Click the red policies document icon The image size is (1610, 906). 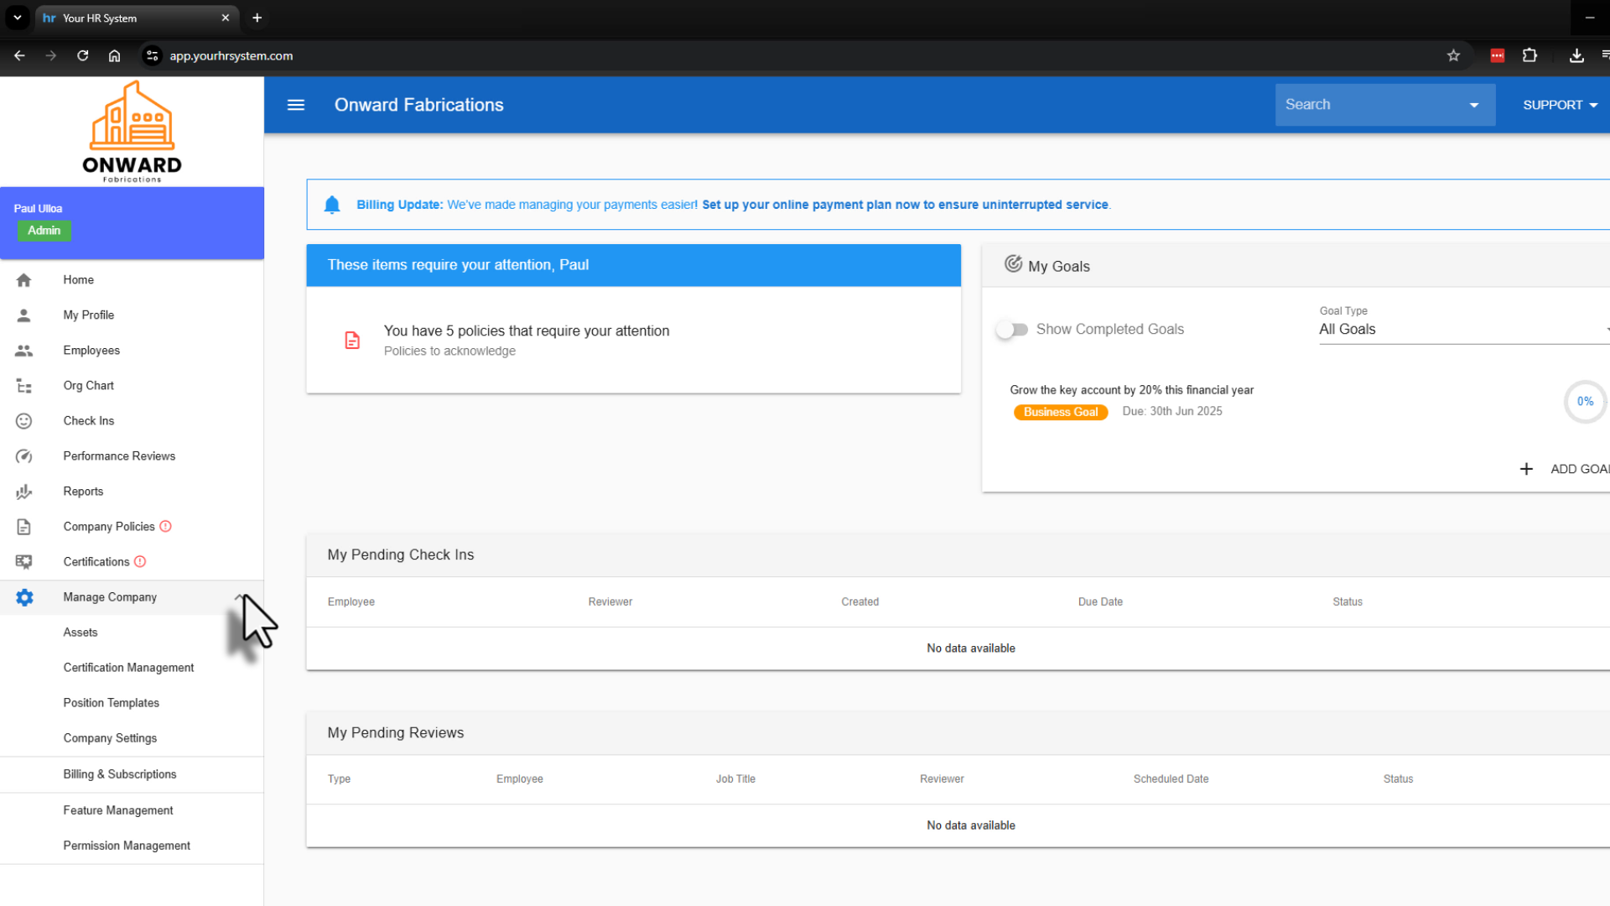tap(352, 340)
